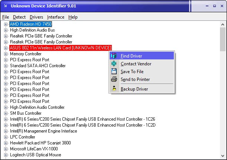Expand the Standard SATA AHCI Controller node
Viewport: 227px width, 160px height.
click(x=6, y=66)
